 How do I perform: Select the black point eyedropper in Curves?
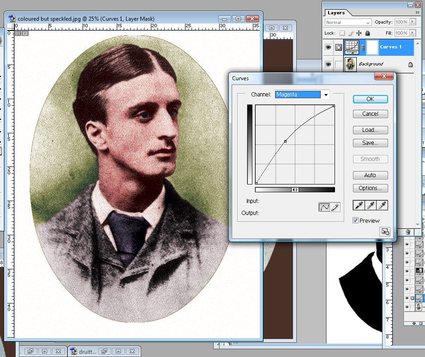coord(359,205)
